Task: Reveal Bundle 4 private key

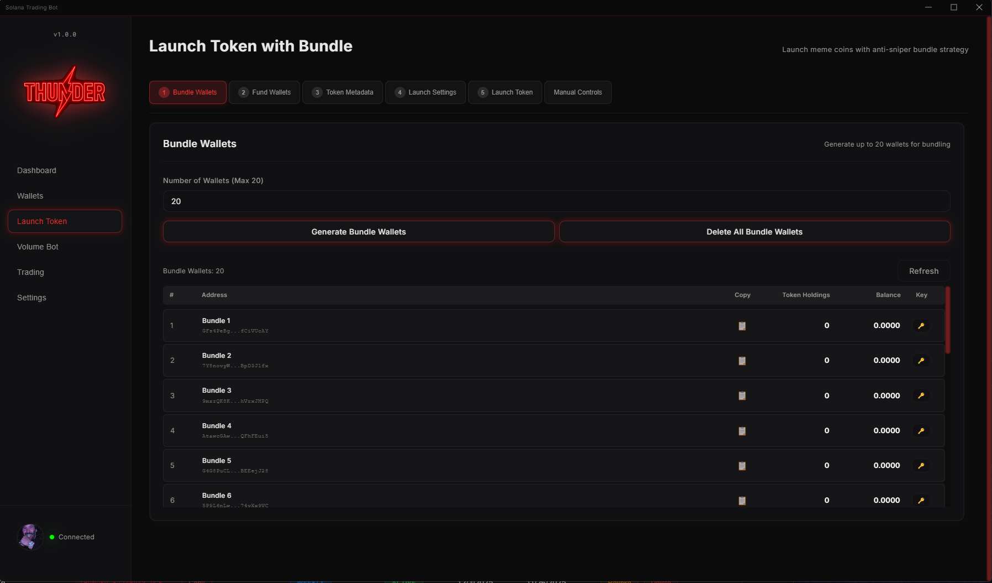Action: point(921,430)
